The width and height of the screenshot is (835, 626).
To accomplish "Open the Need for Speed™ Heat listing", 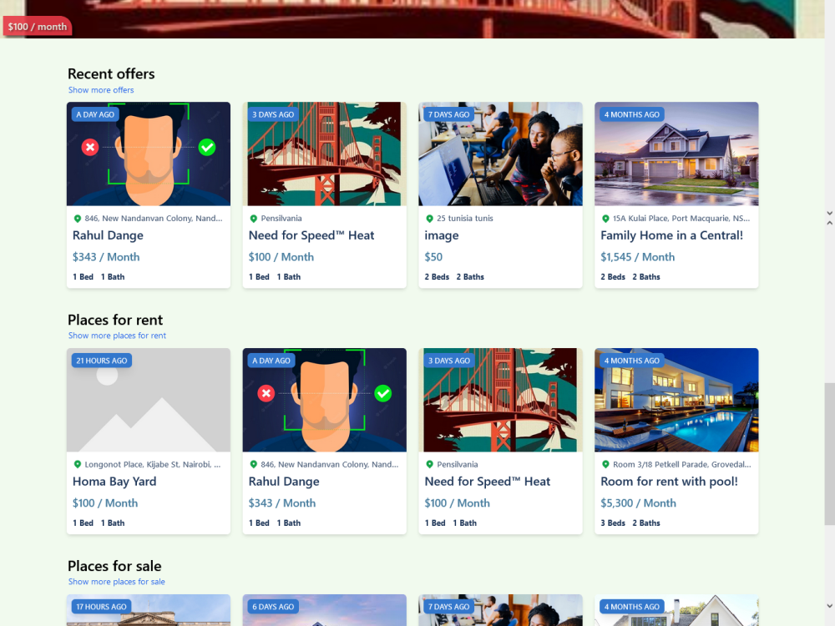I will pyautogui.click(x=311, y=235).
